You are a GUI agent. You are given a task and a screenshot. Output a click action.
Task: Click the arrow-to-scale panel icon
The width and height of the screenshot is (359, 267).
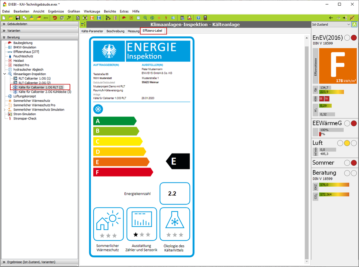click(345, 18)
